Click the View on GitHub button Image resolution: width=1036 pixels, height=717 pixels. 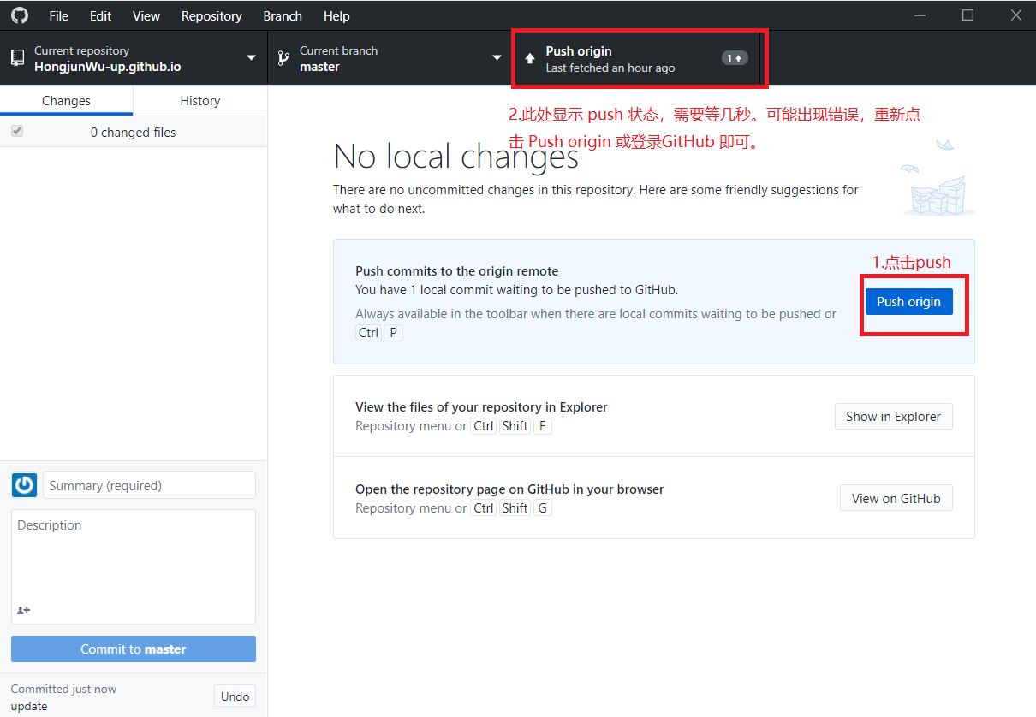pyautogui.click(x=896, y=499)
